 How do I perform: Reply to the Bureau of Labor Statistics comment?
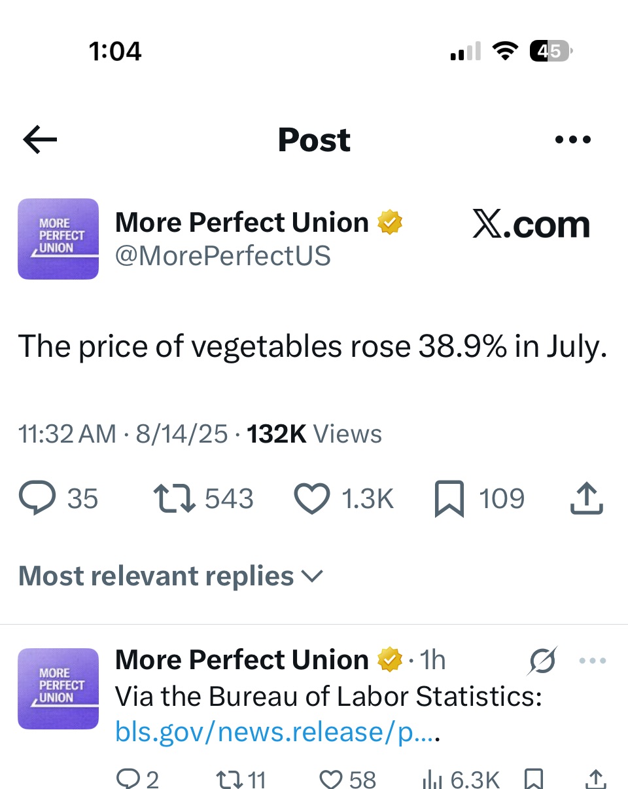[x=128, y=779]
